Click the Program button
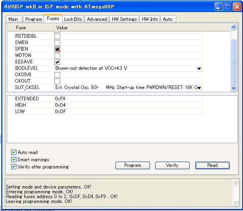This screenshot has height=211, width=243. click(x=133, y=165)
